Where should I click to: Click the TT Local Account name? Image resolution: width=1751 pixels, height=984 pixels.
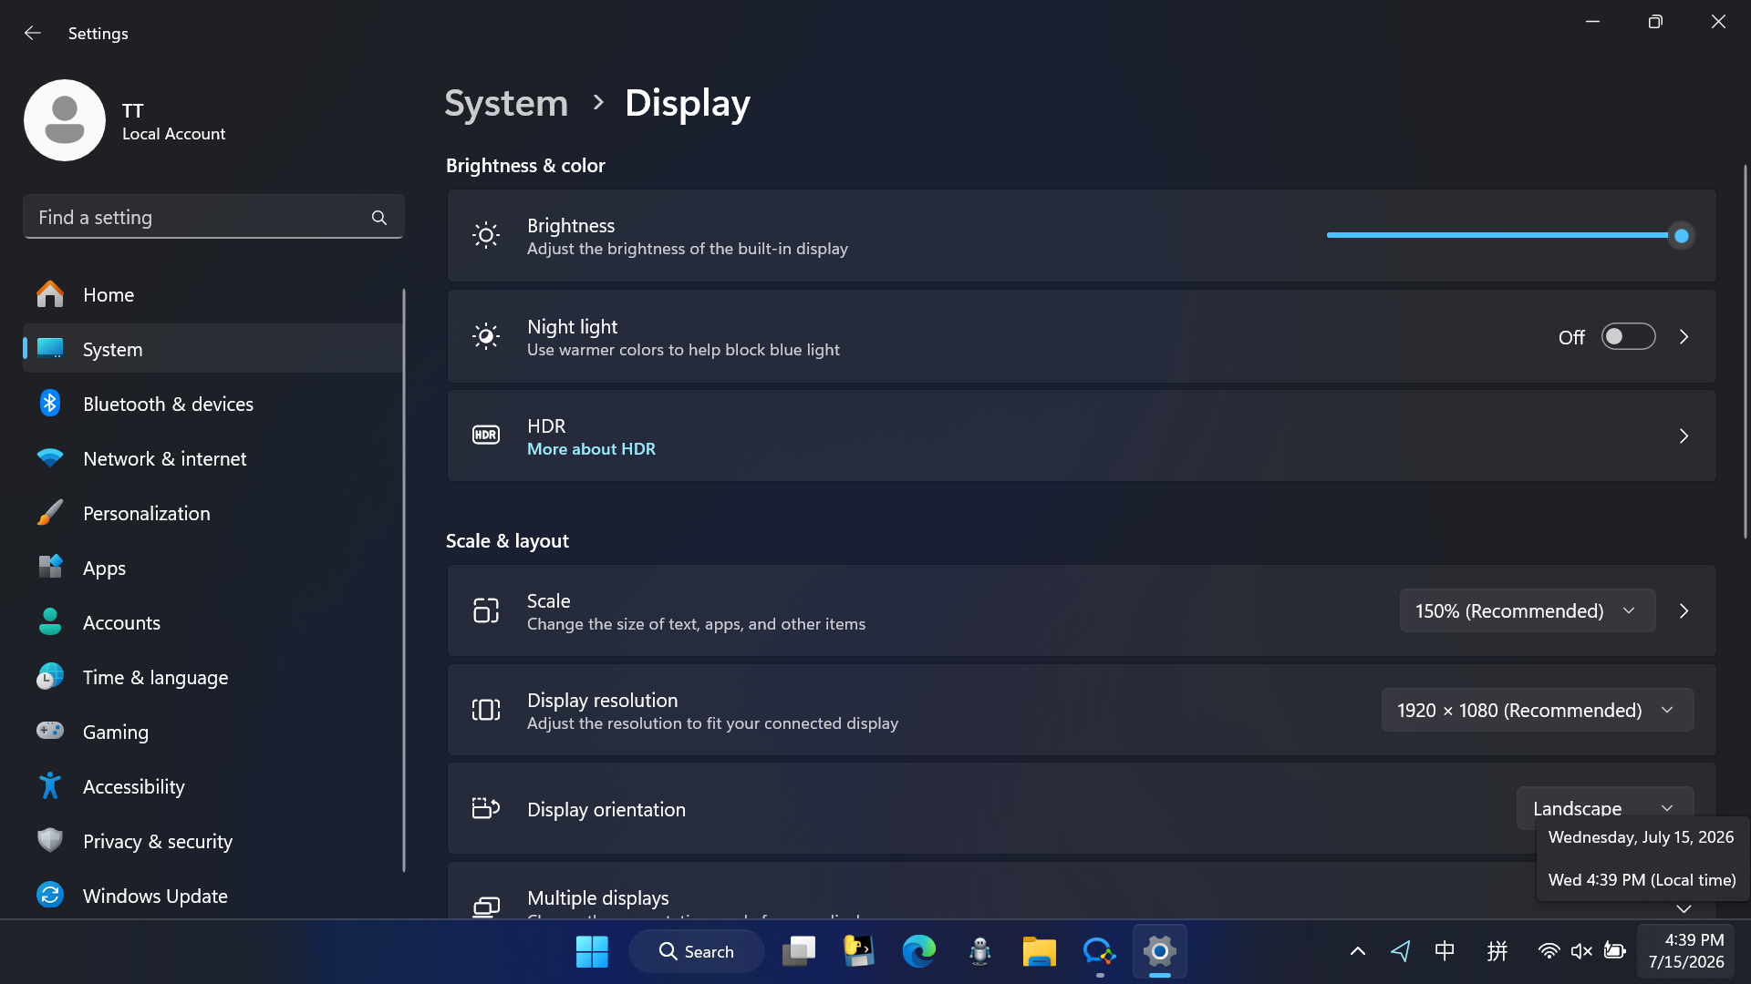173,121
